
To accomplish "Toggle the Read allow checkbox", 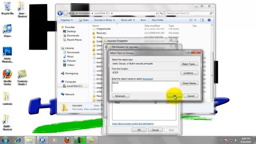I will pyautogui.click(x=156, y=102).
